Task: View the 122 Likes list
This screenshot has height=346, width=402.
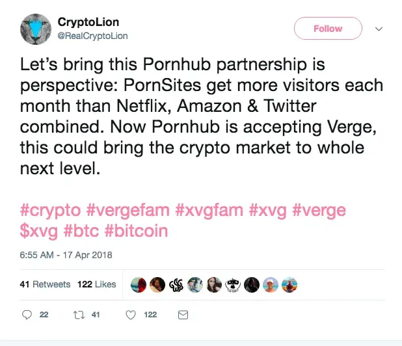Action: pyautogui.click(x=97, y=284)
